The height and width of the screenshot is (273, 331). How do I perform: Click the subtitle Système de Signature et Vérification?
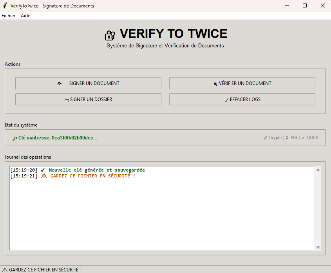pyautogui.click(x=165, y=45)
